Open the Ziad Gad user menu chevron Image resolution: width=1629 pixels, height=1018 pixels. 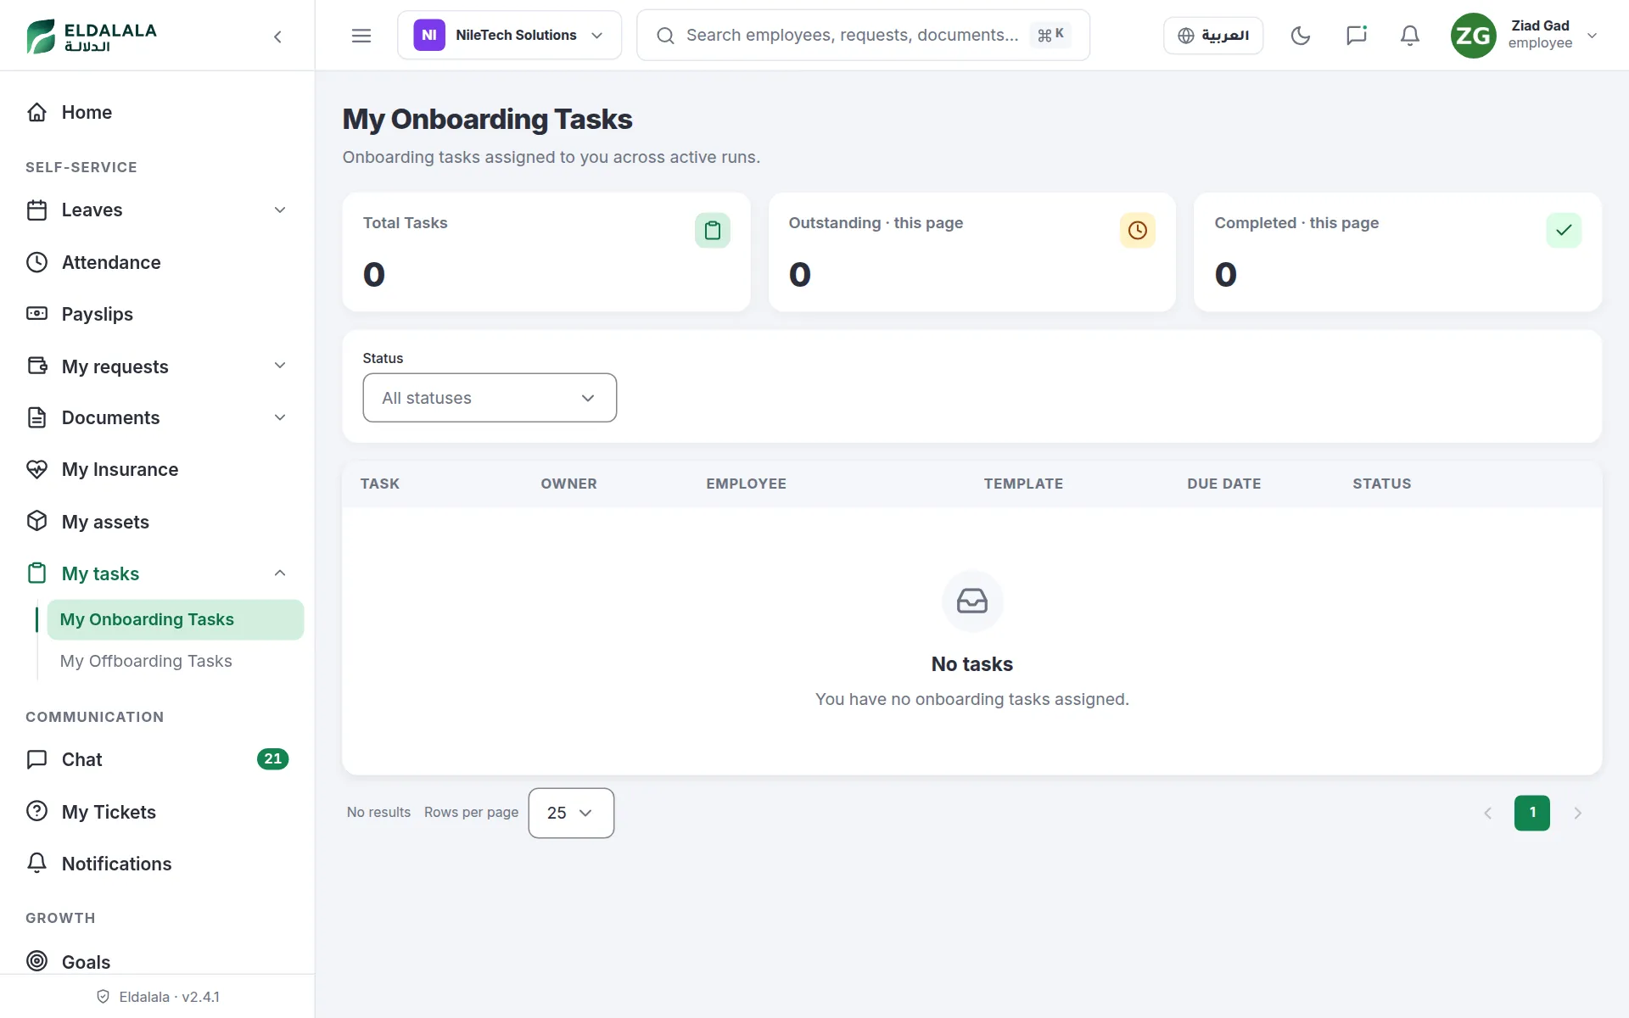[x=1593, y=36]
